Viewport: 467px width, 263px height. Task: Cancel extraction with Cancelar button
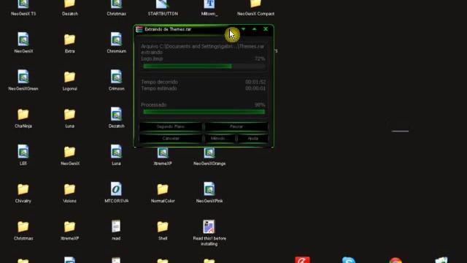click(171, 139)
